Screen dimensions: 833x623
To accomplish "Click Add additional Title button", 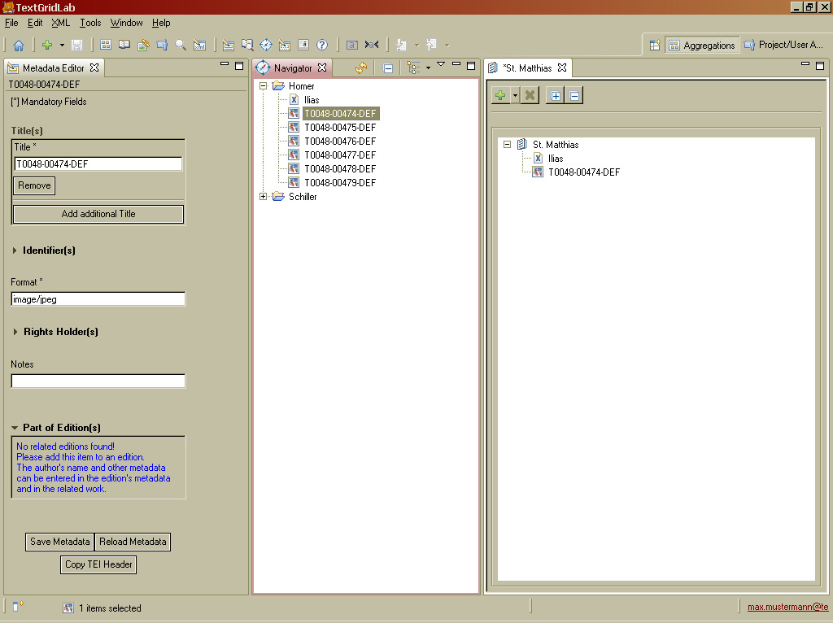I will [x=98, y=214].
